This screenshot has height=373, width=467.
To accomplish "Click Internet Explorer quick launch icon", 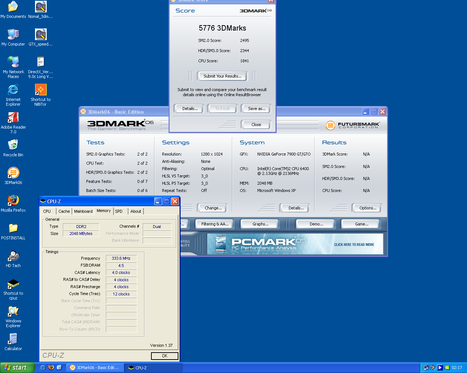I will (x=42, y=368).
